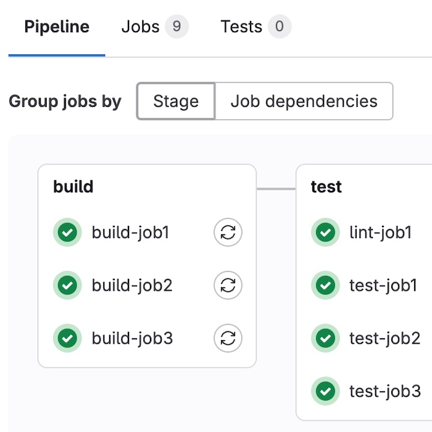Open build-job2 job details link
432x432 pixels.
point(131,285)
